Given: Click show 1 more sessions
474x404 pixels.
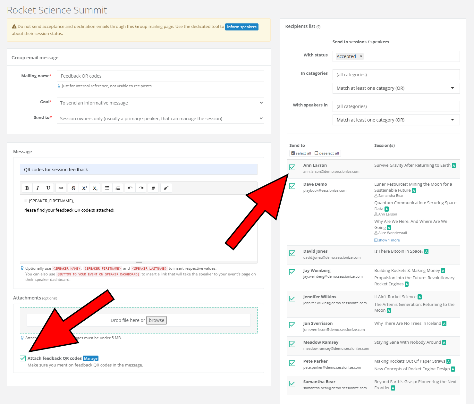Looking at the screenshot, I should [389, 240].
